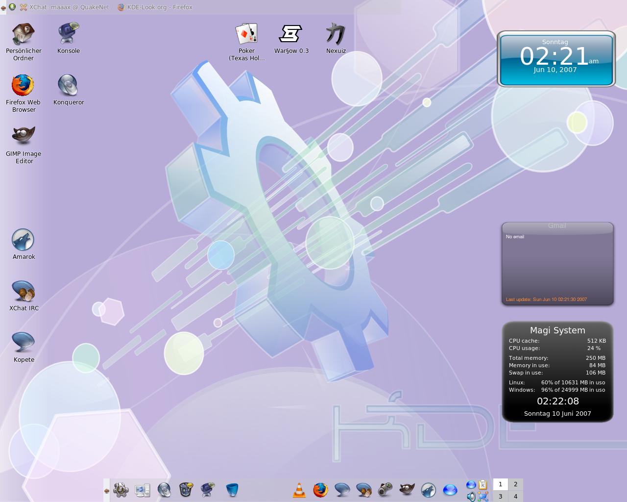Click the 'Linux: 60% of 10631 MB' row

(557, 382)
